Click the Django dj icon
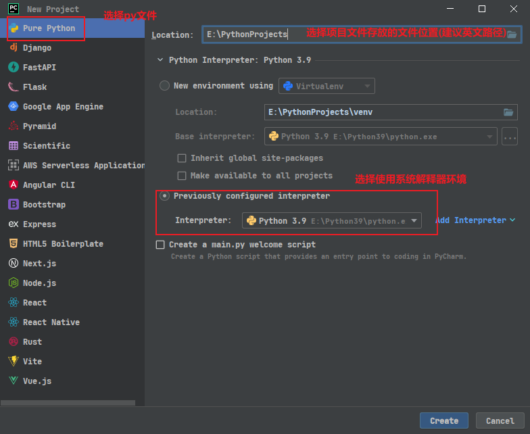Screen dimensions: 530x434 click(x=14, y=47)
